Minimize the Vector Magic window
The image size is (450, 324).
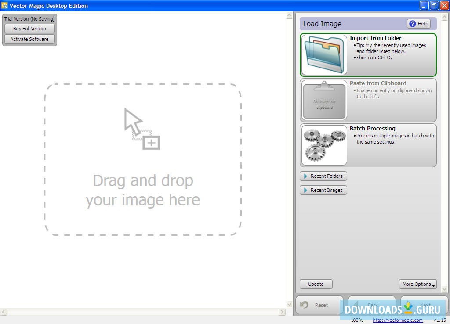(424, 5)
